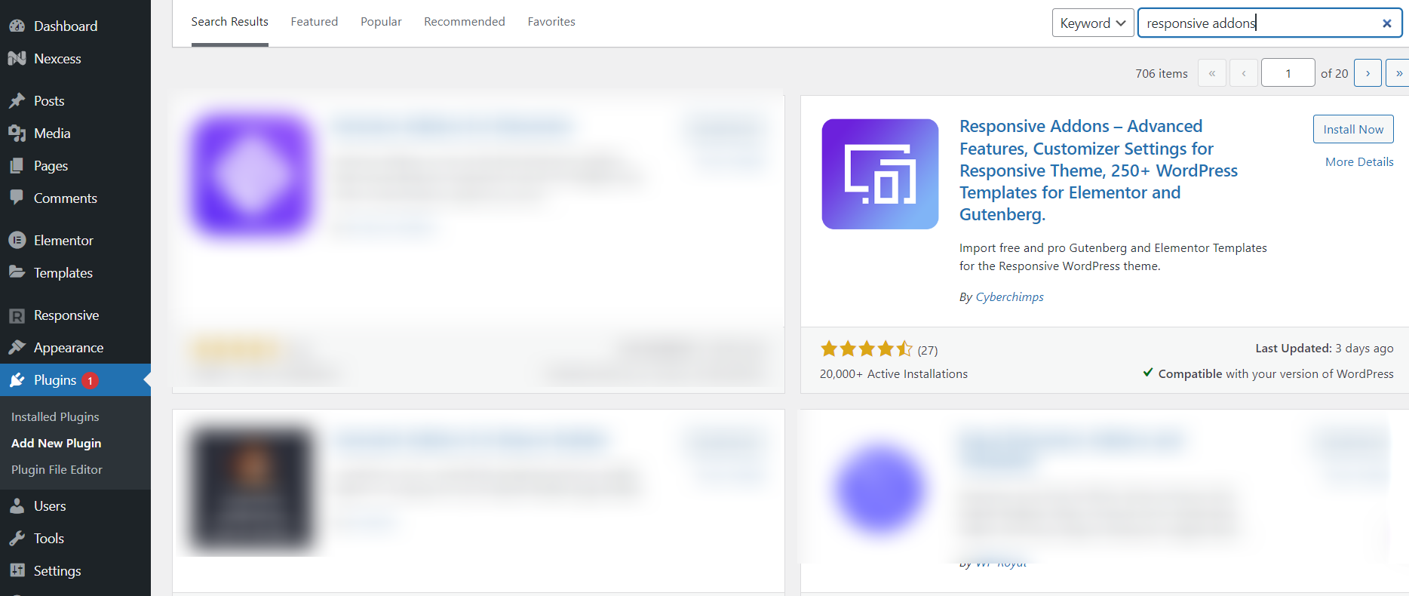Open Add New Plugin submenu item
The height and width of the screenshot is (596, 1409).
(x=57, y=443)
